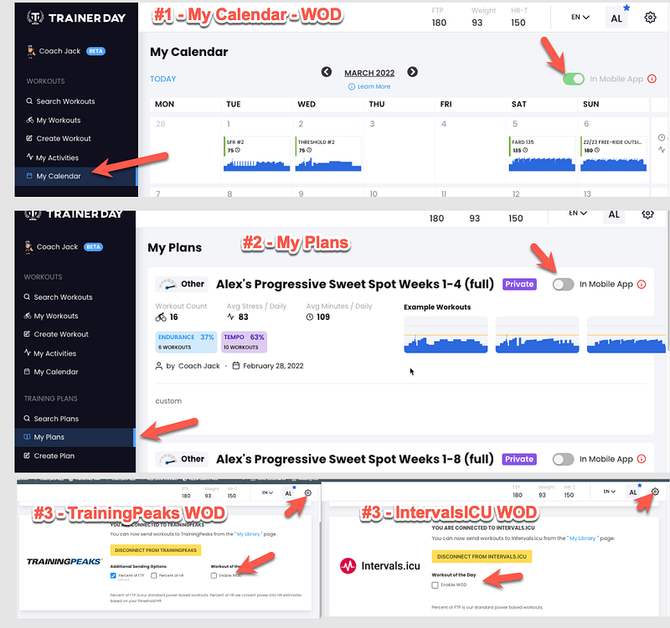Open Create Plan under Training Plans
Viewport: 670px width, 628px height.
[49, 456]
